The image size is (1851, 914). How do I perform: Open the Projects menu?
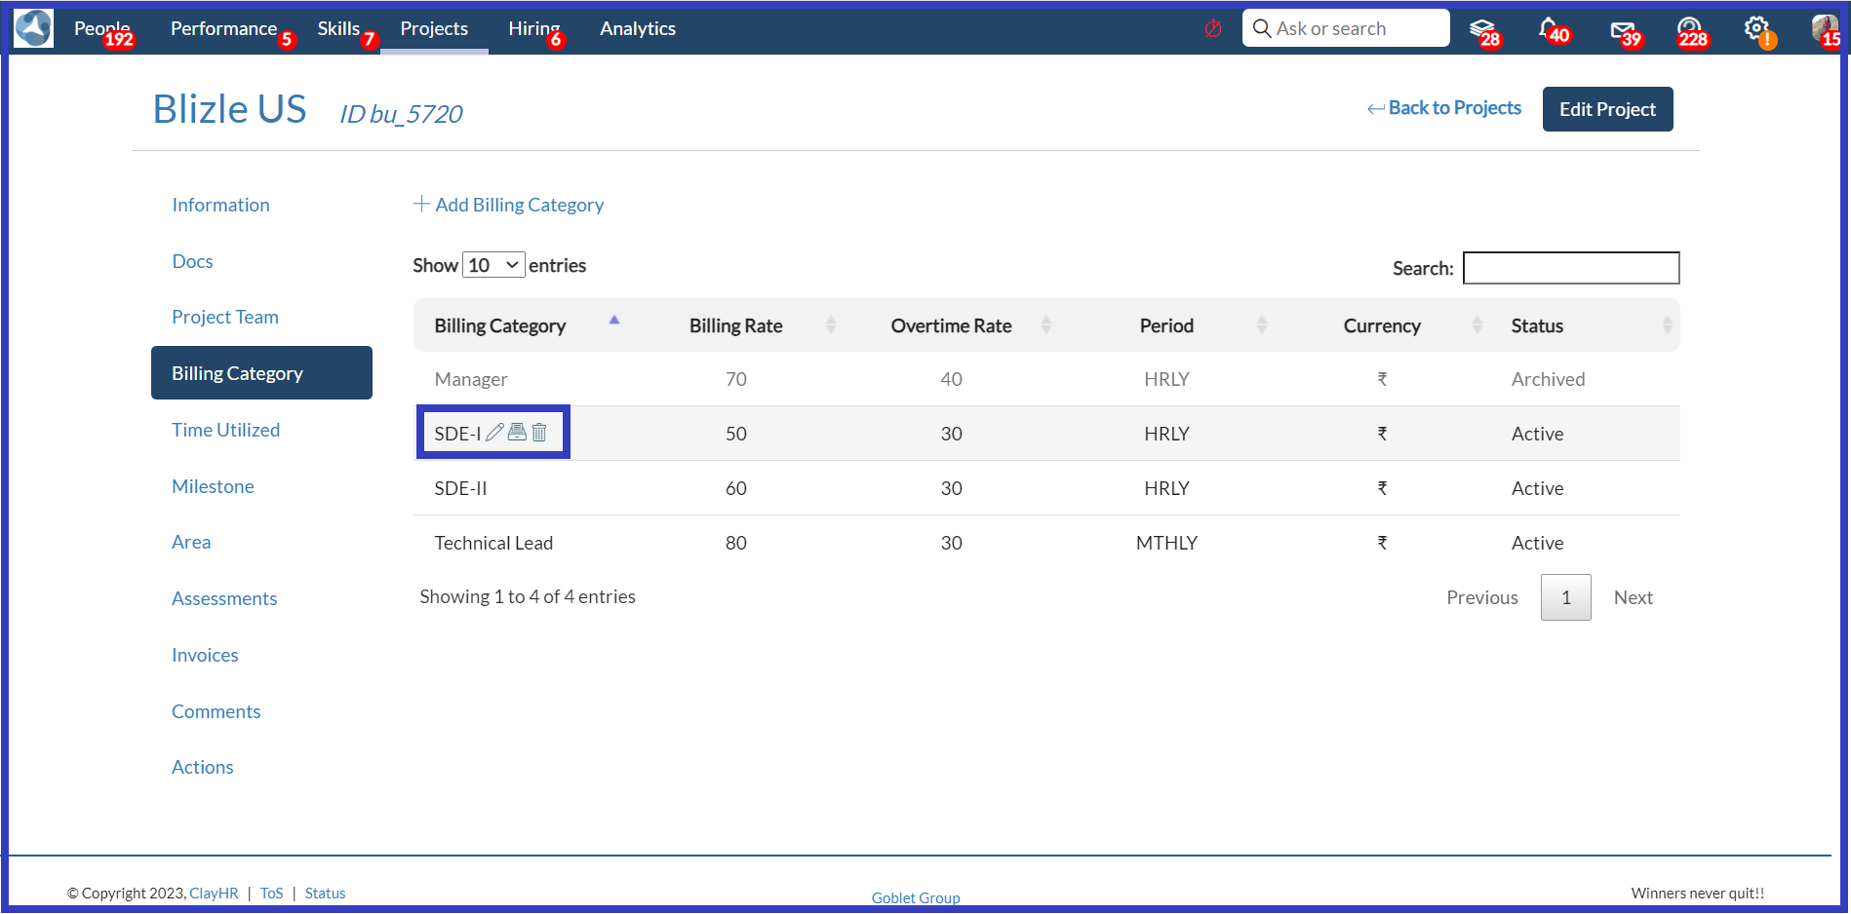[434, 28]
